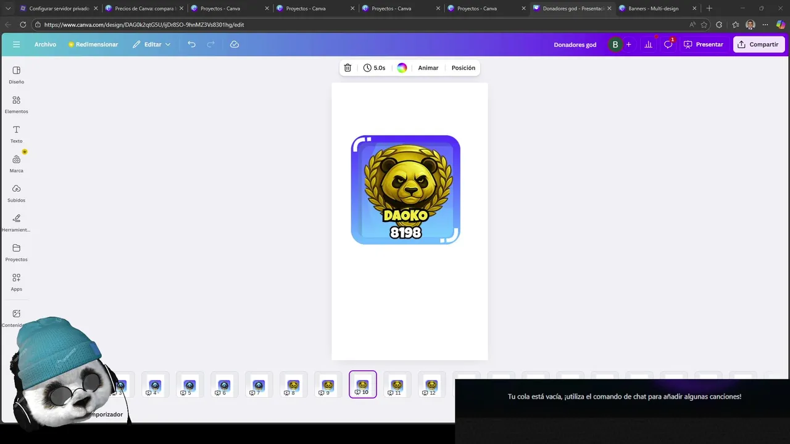Viewport: 790px width, 444px height.
Task: Redo the last action
Action: (x=211, y=44)
